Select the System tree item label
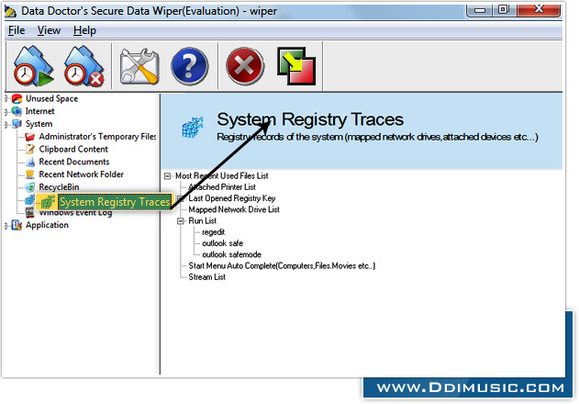The width and height of the screenshot is (579, 404). pos(39,124)
